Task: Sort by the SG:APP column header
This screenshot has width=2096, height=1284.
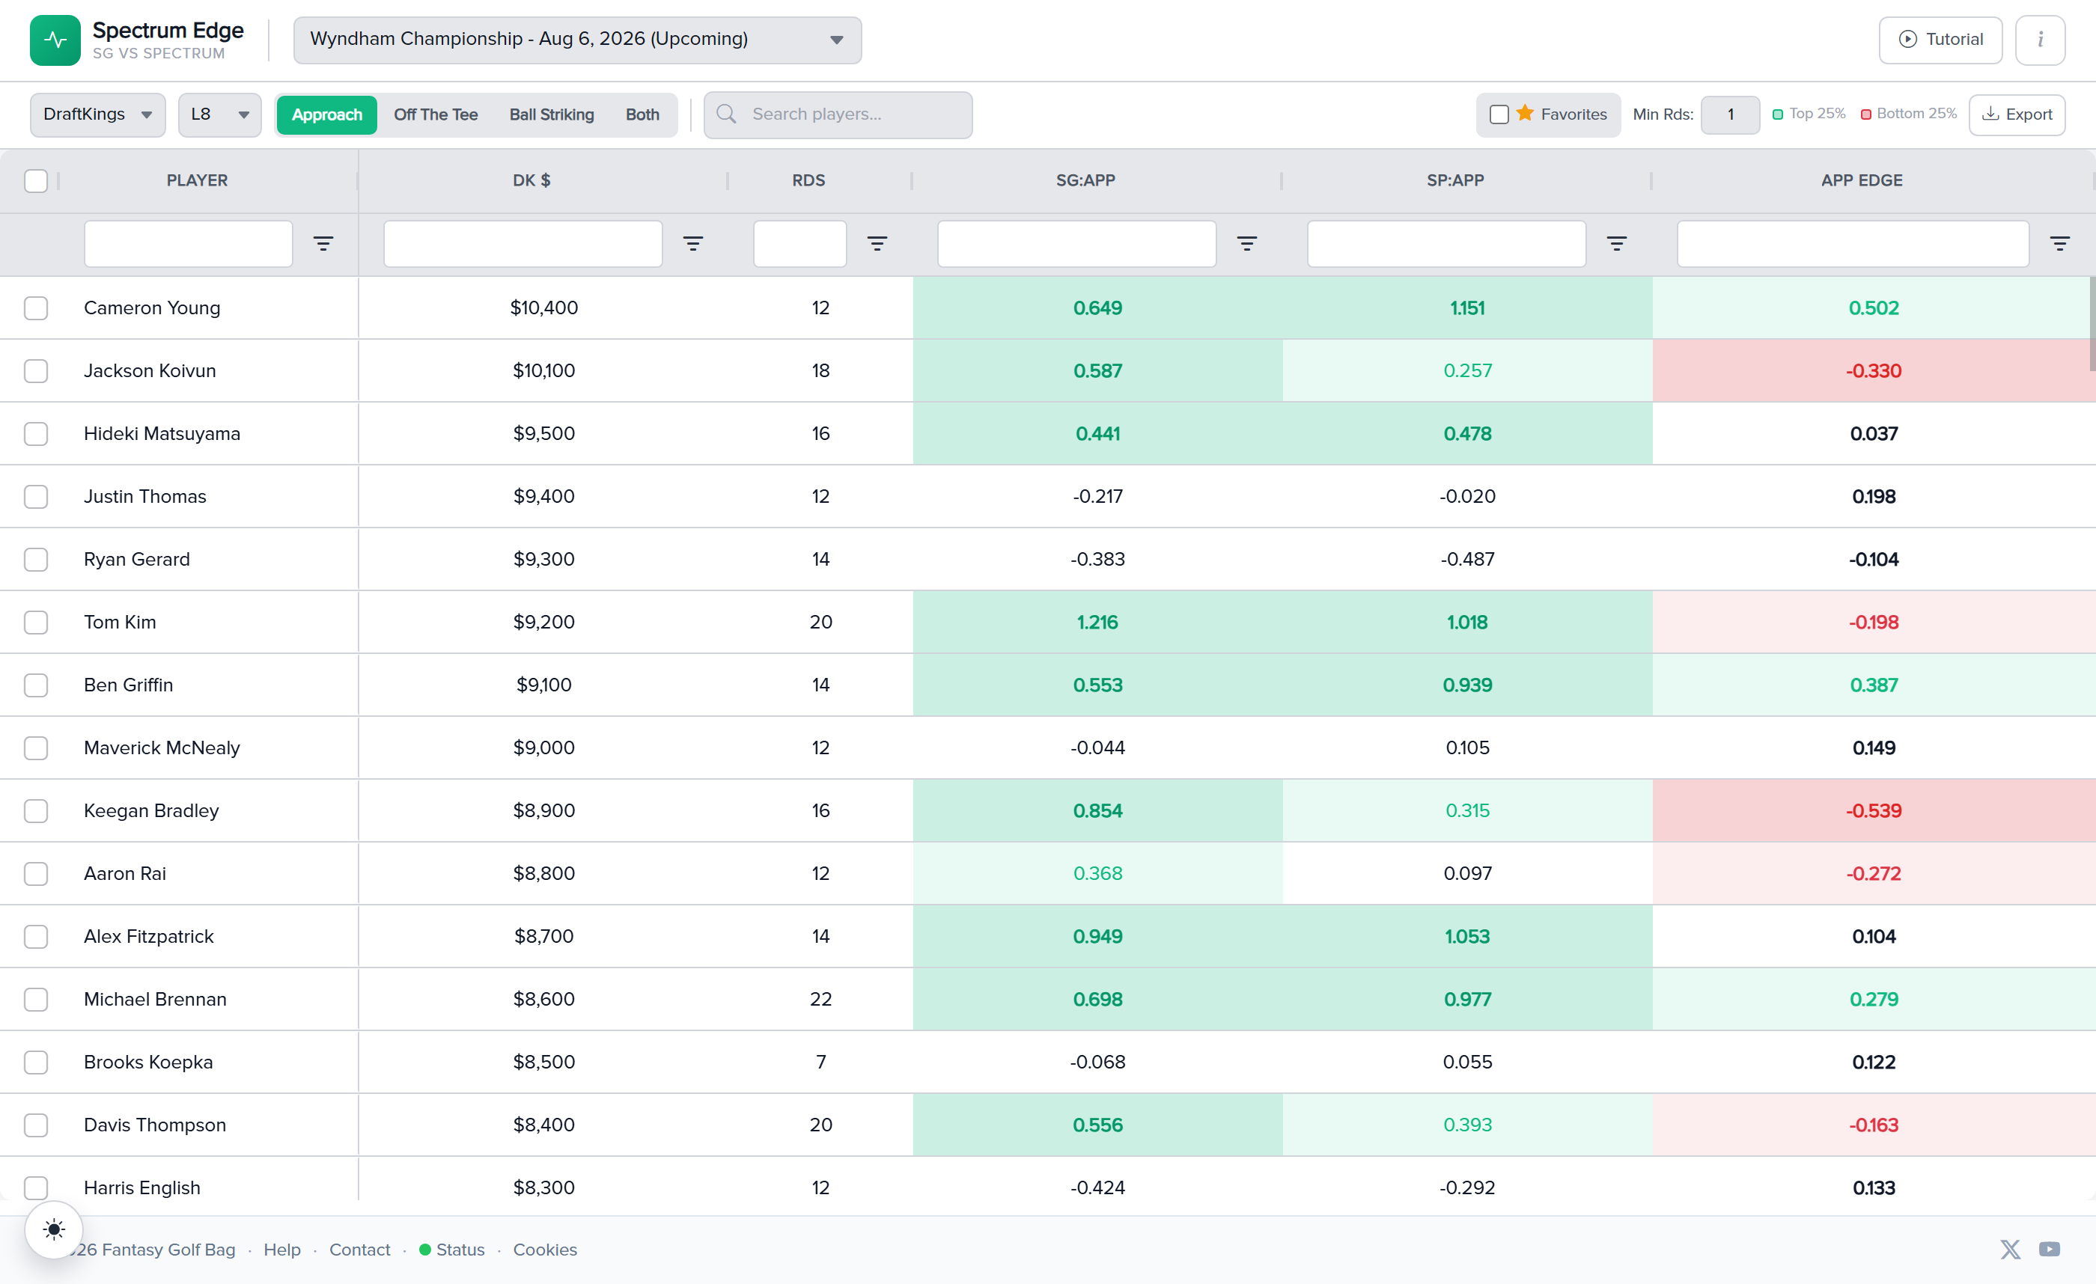Action: (1085, 180)
